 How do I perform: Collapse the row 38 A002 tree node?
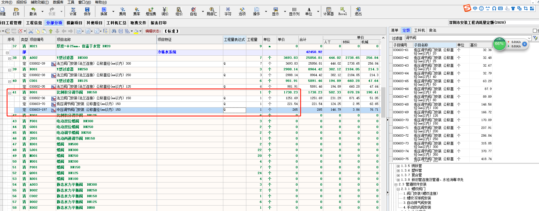pyautogui.click(x=10, y=59)
